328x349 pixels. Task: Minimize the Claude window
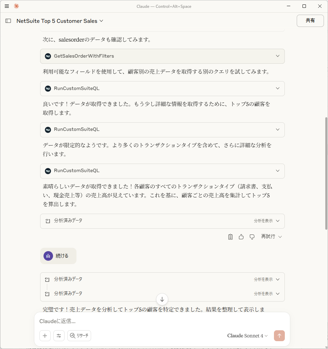coord(289,6)
